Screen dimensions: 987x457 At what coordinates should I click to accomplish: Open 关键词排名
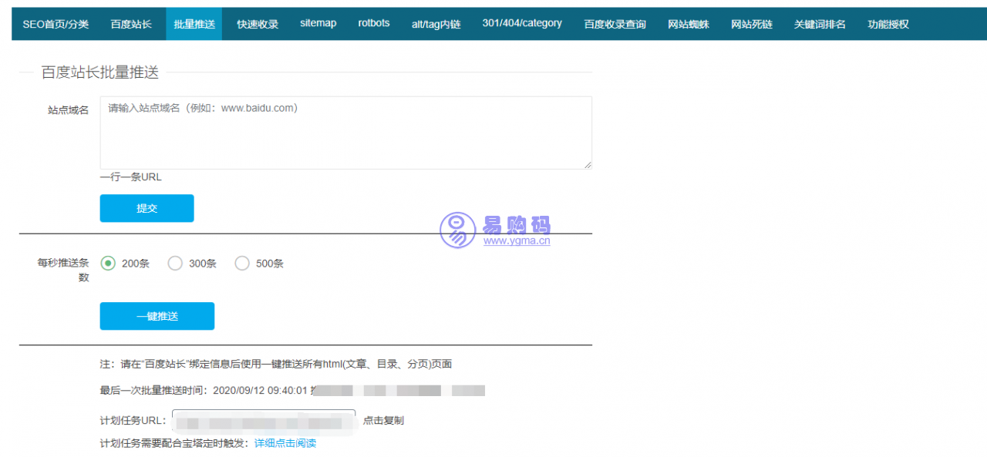pyautogui.click(x=819, y=23)
